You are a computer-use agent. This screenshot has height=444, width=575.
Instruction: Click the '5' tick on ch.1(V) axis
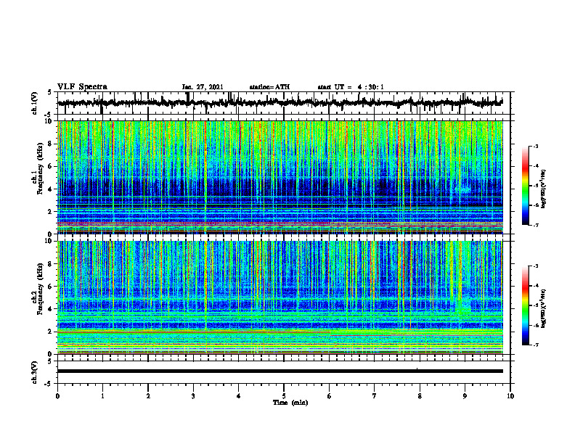pyautogui.click(x=49, y=93)
